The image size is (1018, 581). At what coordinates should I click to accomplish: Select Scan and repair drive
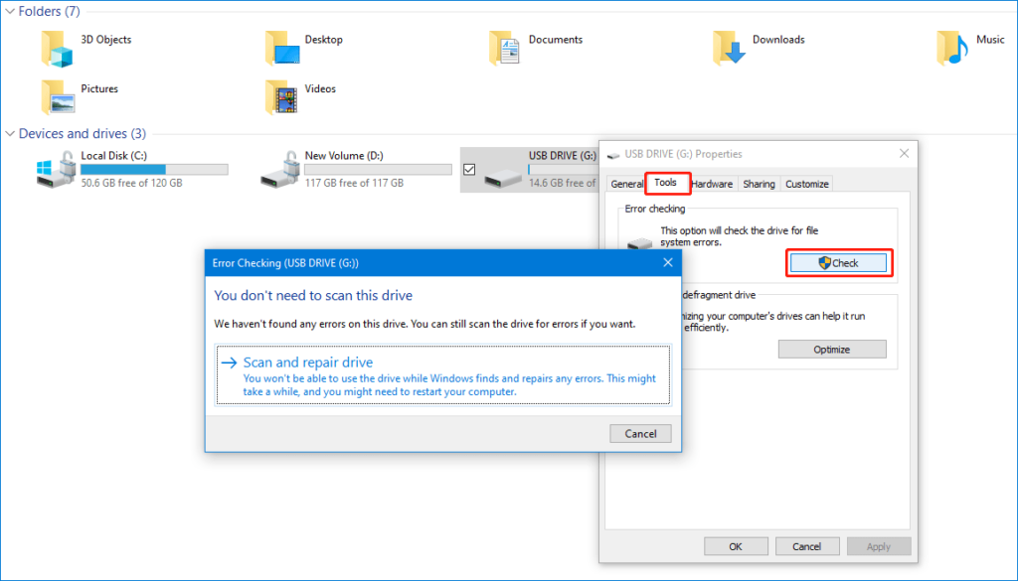[307, 363]
